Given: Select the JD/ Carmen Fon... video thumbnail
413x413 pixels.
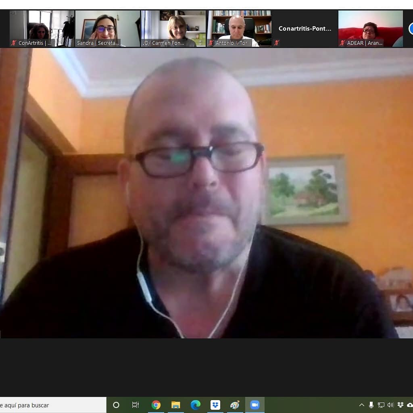Looking at the screenshot, I should pyautogui.click(x=173, y=29).
